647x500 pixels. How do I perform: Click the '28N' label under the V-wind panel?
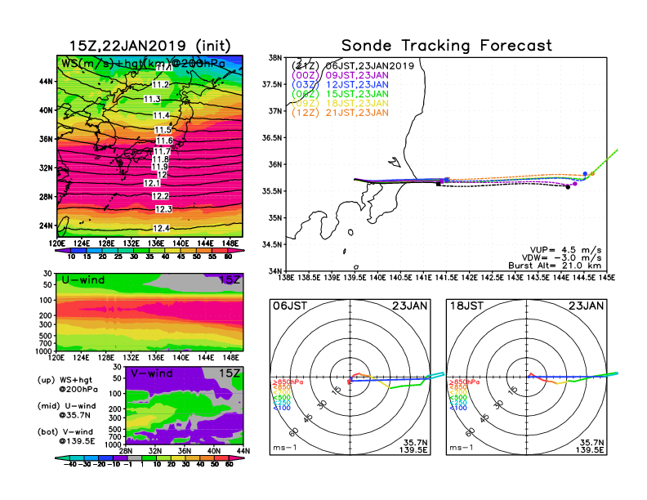point(125,451)
